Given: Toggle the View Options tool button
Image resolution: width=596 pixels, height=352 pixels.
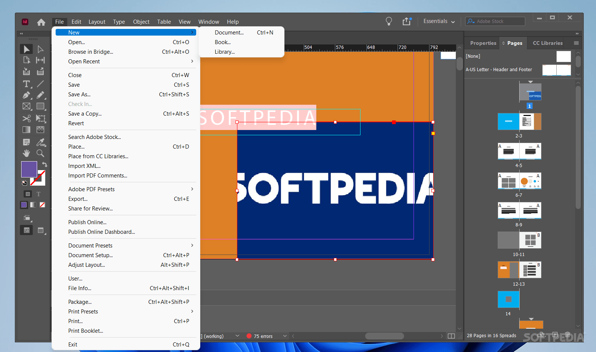Looking at the screenshot, I should [27, 218].
